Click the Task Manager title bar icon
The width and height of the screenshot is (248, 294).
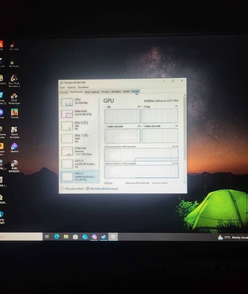coord(61,83)
